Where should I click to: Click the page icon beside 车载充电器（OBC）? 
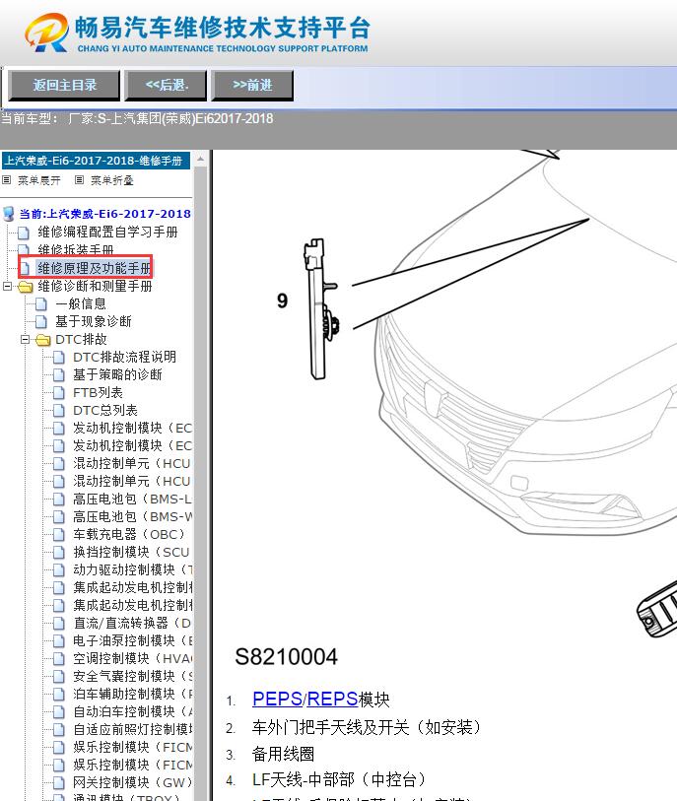tap(59, 535)
